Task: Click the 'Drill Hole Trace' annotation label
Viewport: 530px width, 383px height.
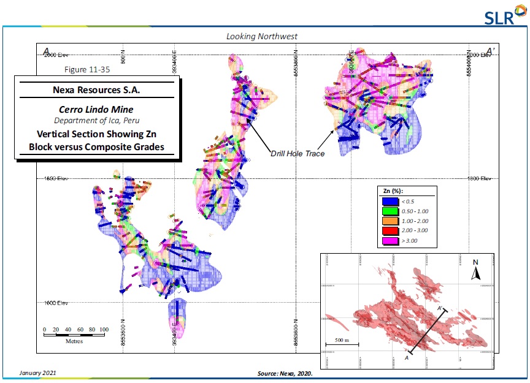Action: [x=298, y=154]
